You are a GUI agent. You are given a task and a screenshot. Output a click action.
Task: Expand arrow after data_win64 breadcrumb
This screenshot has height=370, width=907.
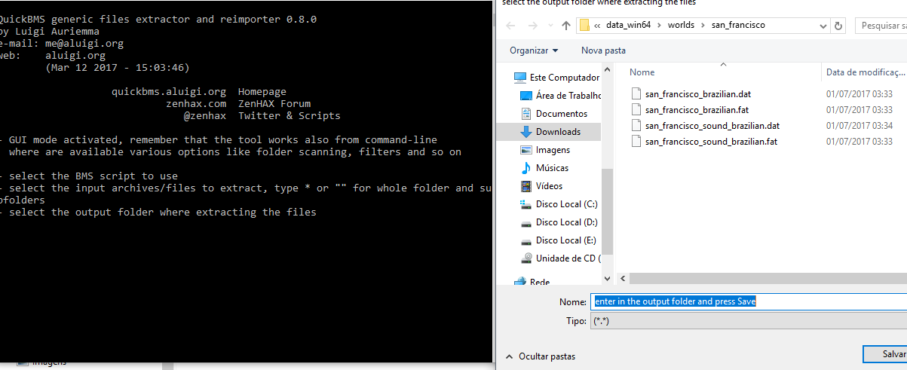point(660,26)
